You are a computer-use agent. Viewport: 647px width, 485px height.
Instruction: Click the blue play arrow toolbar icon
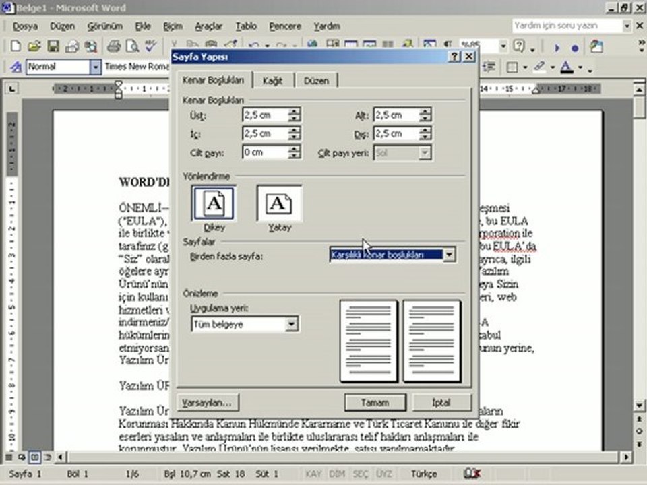click(x=557, y=48)
